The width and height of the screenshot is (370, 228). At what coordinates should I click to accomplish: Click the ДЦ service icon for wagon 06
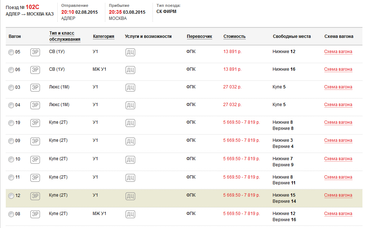point(130,70)
